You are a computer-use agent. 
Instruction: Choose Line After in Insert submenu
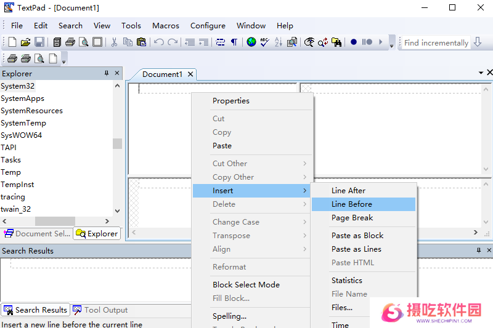pyautogui.click(x=364, y=191)
